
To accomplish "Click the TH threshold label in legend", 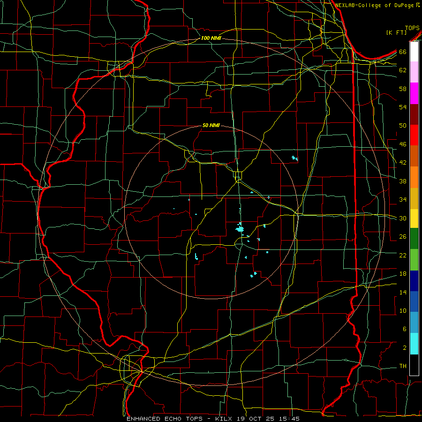I will pyautogui.click(x=403, y=366).
